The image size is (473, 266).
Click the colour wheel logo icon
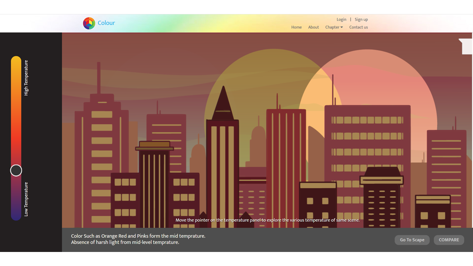(89, 23)
